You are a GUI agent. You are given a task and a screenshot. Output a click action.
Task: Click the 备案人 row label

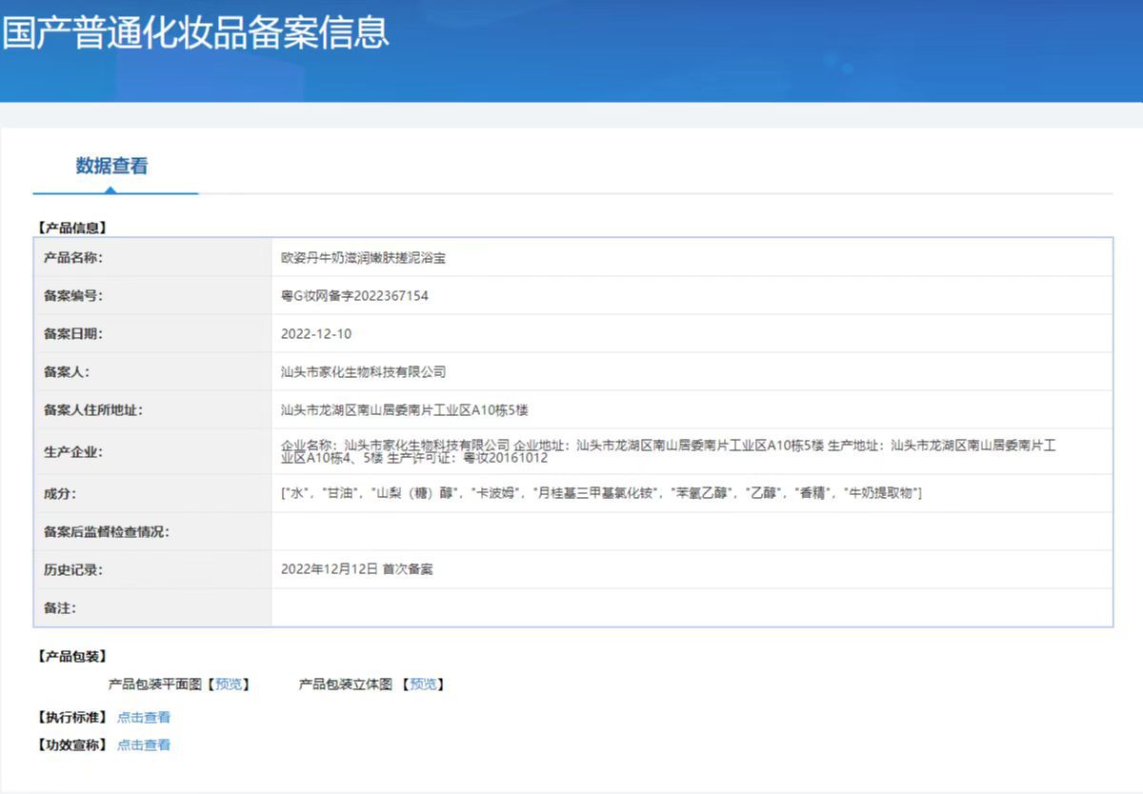click(66, 372)
